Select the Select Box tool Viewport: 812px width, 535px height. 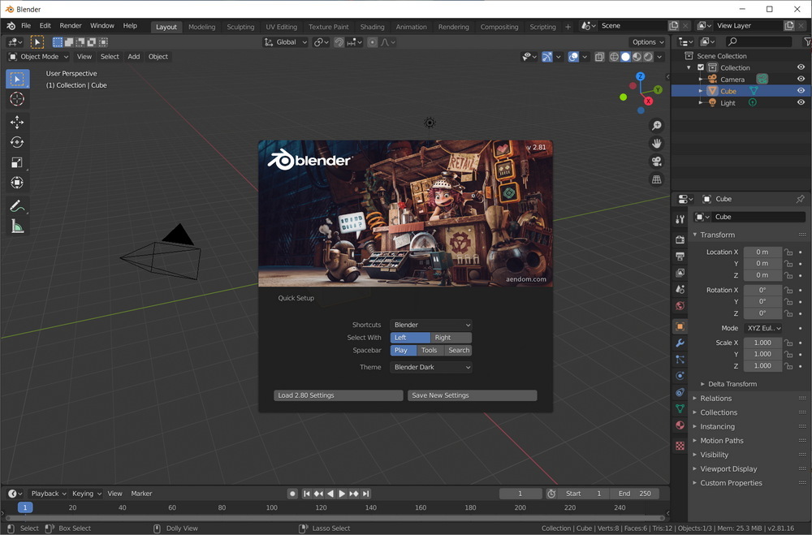(x=18, y=79)
